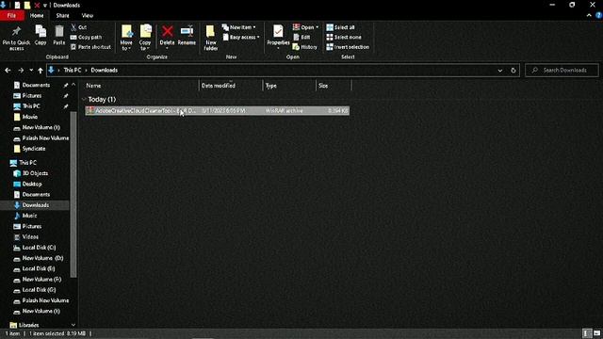The width and height of the screenshot is (603, 339).
Task: Click Edit in the Open group
Action: pos(301,38)
